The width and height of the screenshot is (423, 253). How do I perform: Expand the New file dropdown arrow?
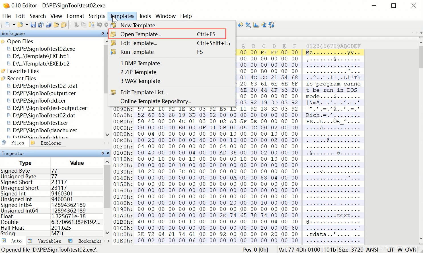14,25
